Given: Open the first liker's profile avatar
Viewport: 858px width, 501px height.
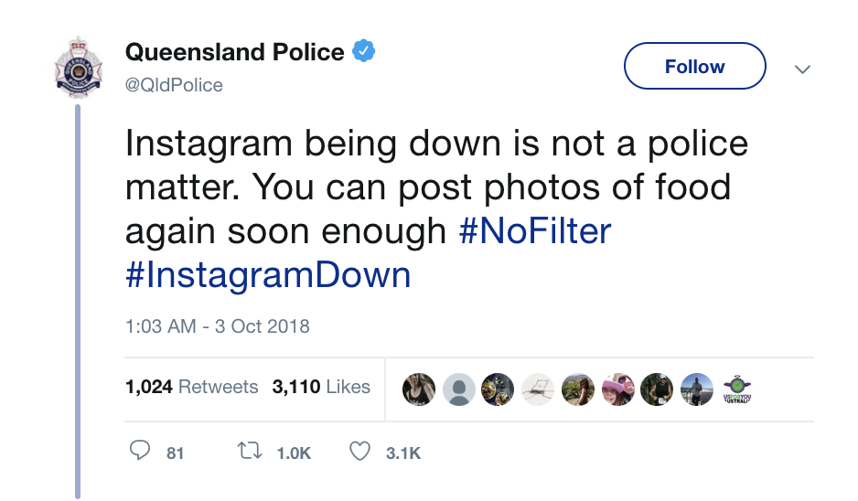Looking at the screenshot, I should tap(418, 389).
